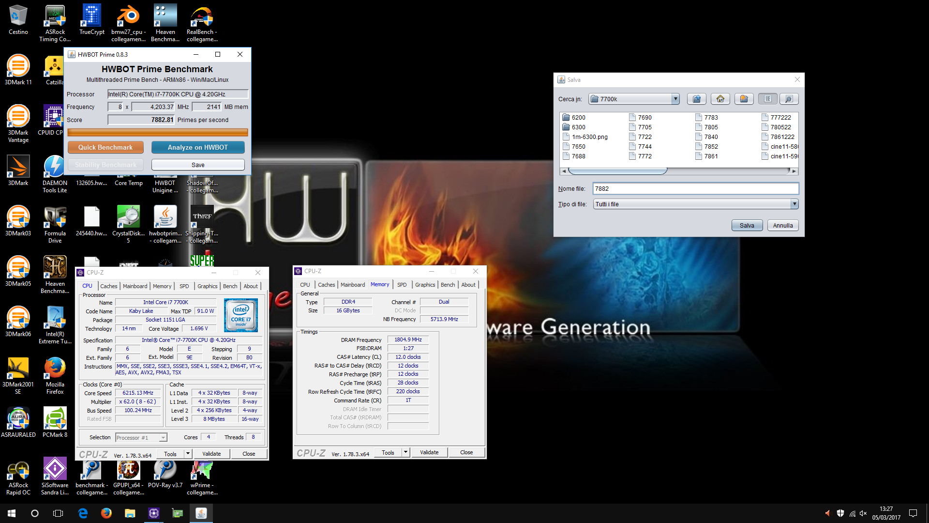
Task: Click Analyze on HWBOT button
Action: 198,147
